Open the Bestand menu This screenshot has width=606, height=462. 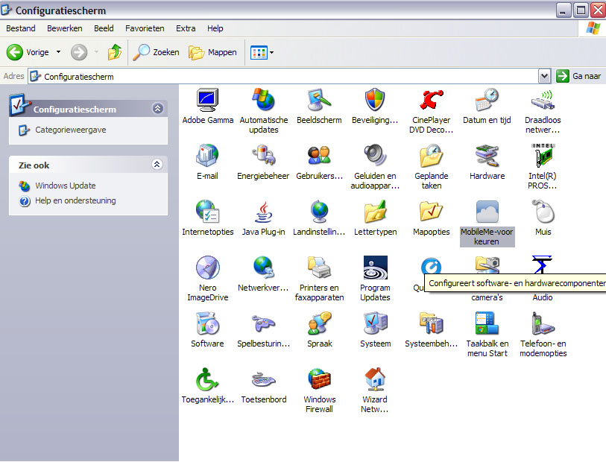click(21, 28)
